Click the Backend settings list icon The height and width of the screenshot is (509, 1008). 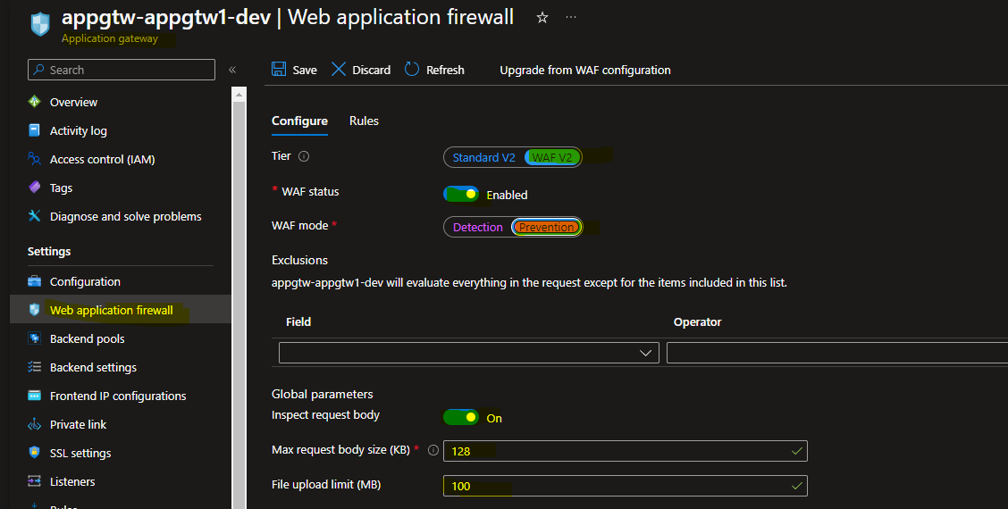click(x=35, y=367)
